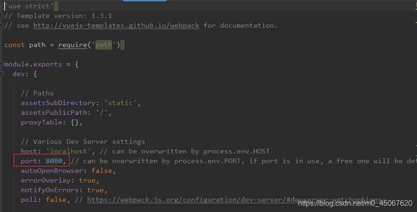417x212 pixels.
Task: Collapse the dev block fold marker
Action: click(x=1, y=74)
